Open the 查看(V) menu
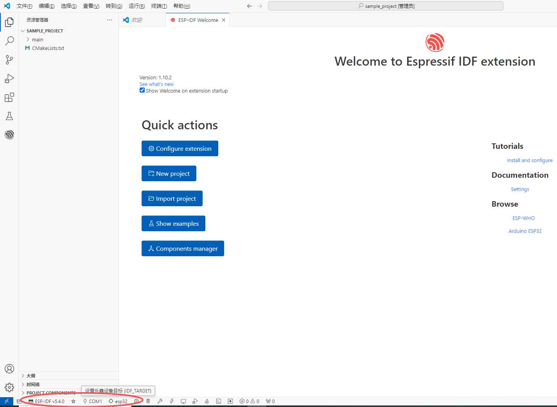The height and width of the screenshot is (407, 557). pos(91,6)
